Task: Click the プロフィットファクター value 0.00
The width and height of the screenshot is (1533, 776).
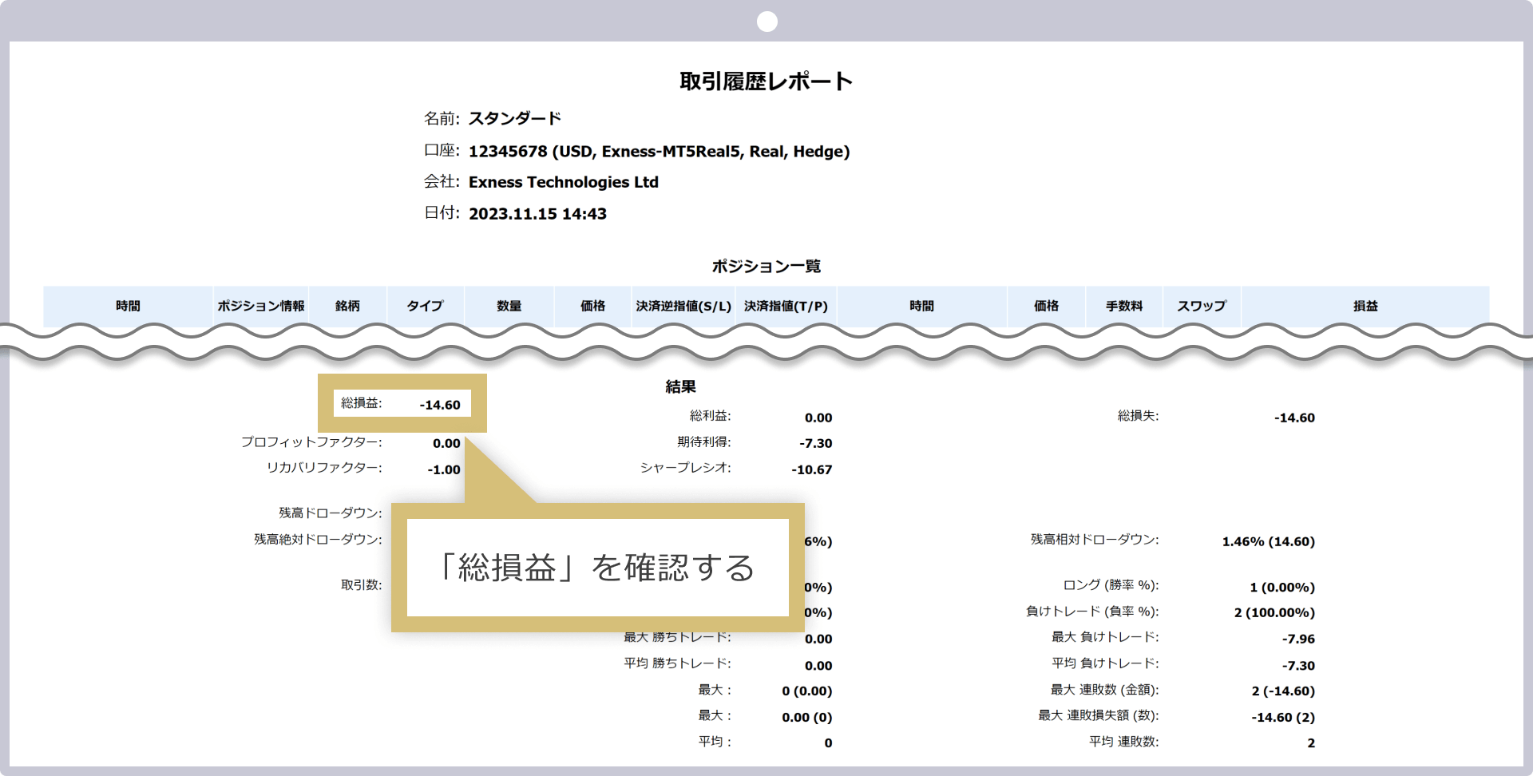Action: point(446,444)
